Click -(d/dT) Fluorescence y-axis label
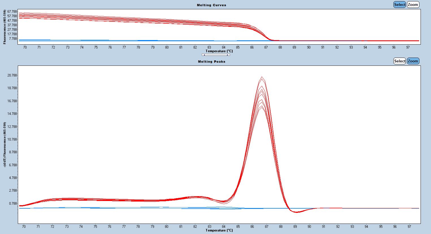The width and height of the screenshot is (431, 234). 5,145
